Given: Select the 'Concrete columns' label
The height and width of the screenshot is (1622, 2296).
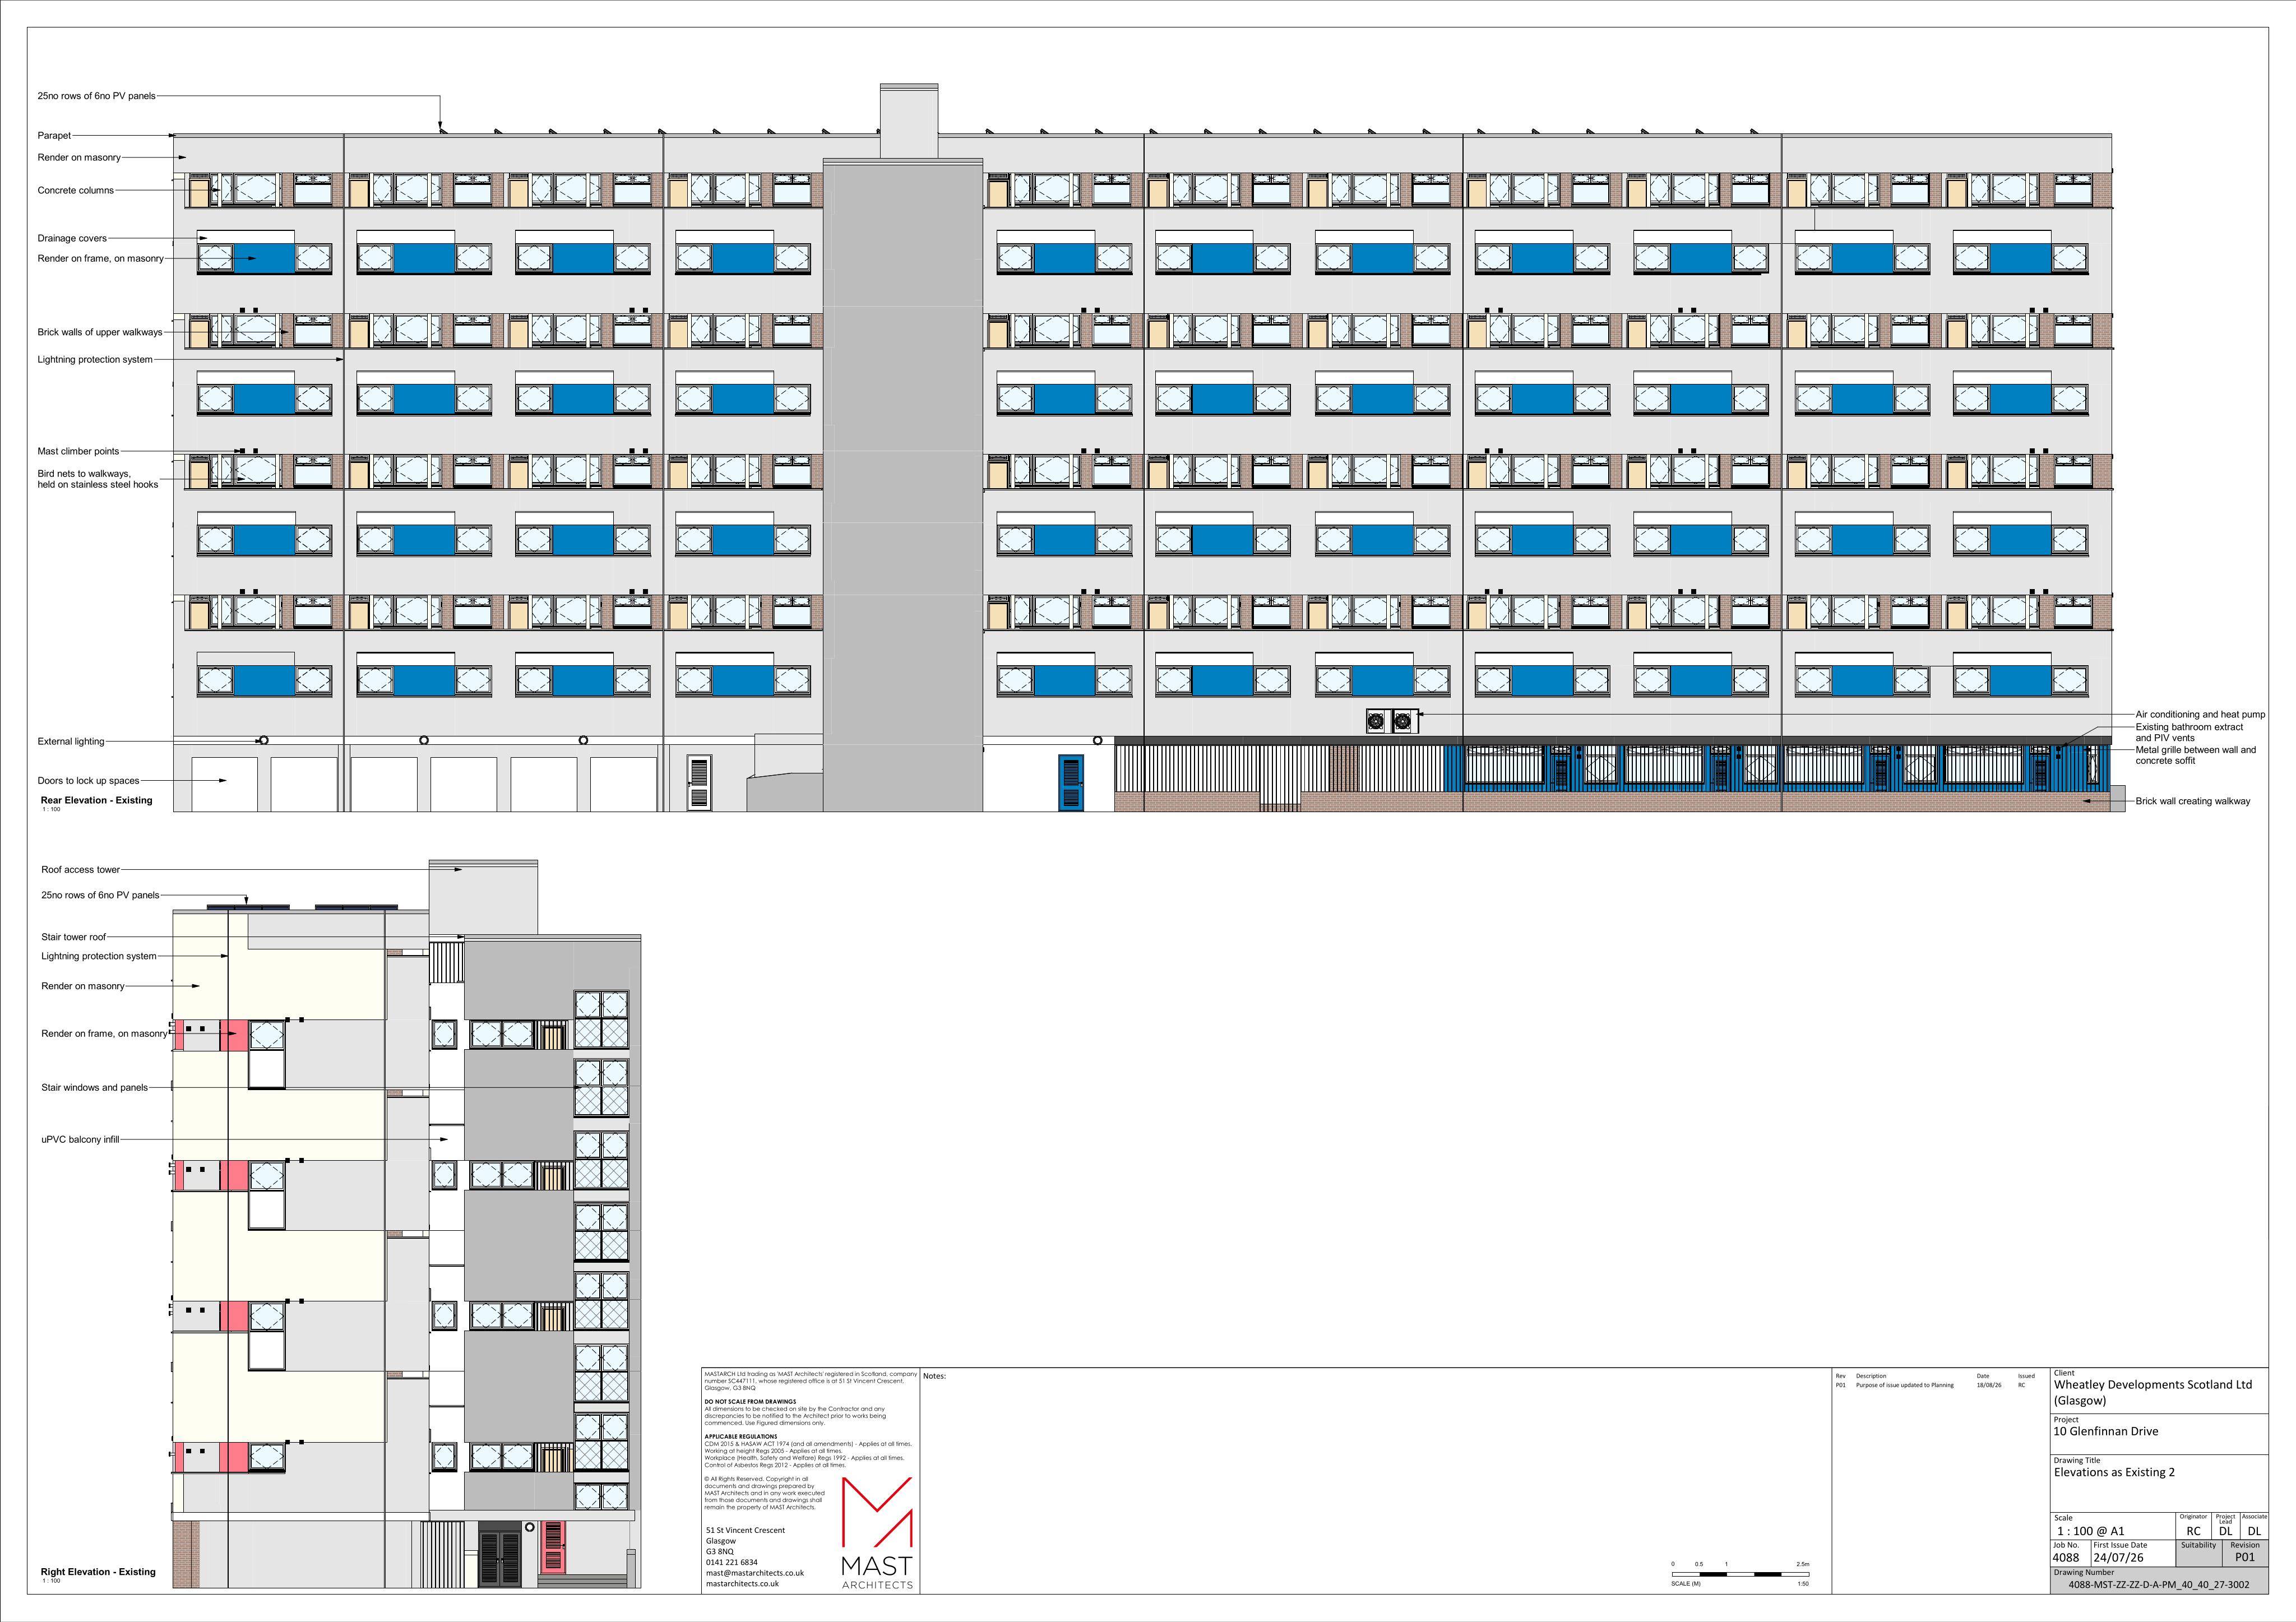Looking at the screenshot, I should 76,190.
